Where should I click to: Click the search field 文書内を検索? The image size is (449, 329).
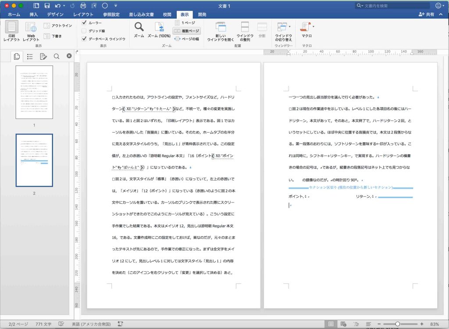pos(392,5)
